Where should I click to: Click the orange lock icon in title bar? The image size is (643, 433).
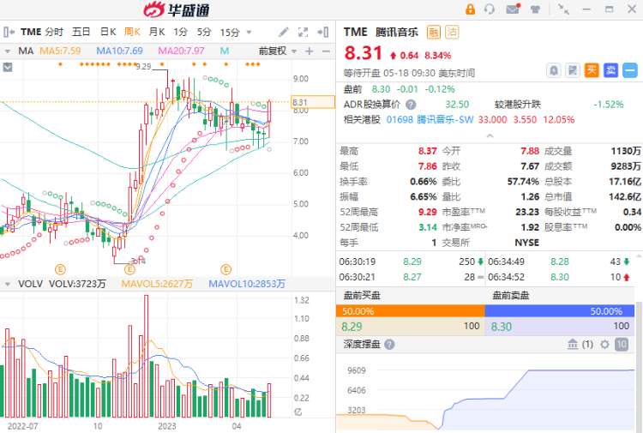470,9
